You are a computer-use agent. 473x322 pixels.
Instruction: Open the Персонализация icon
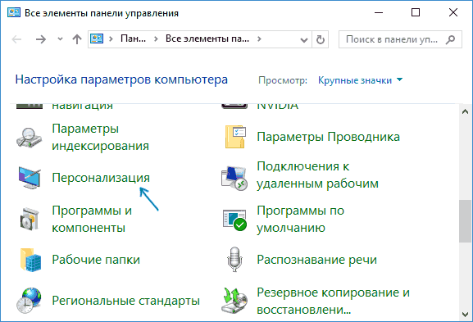30,178
